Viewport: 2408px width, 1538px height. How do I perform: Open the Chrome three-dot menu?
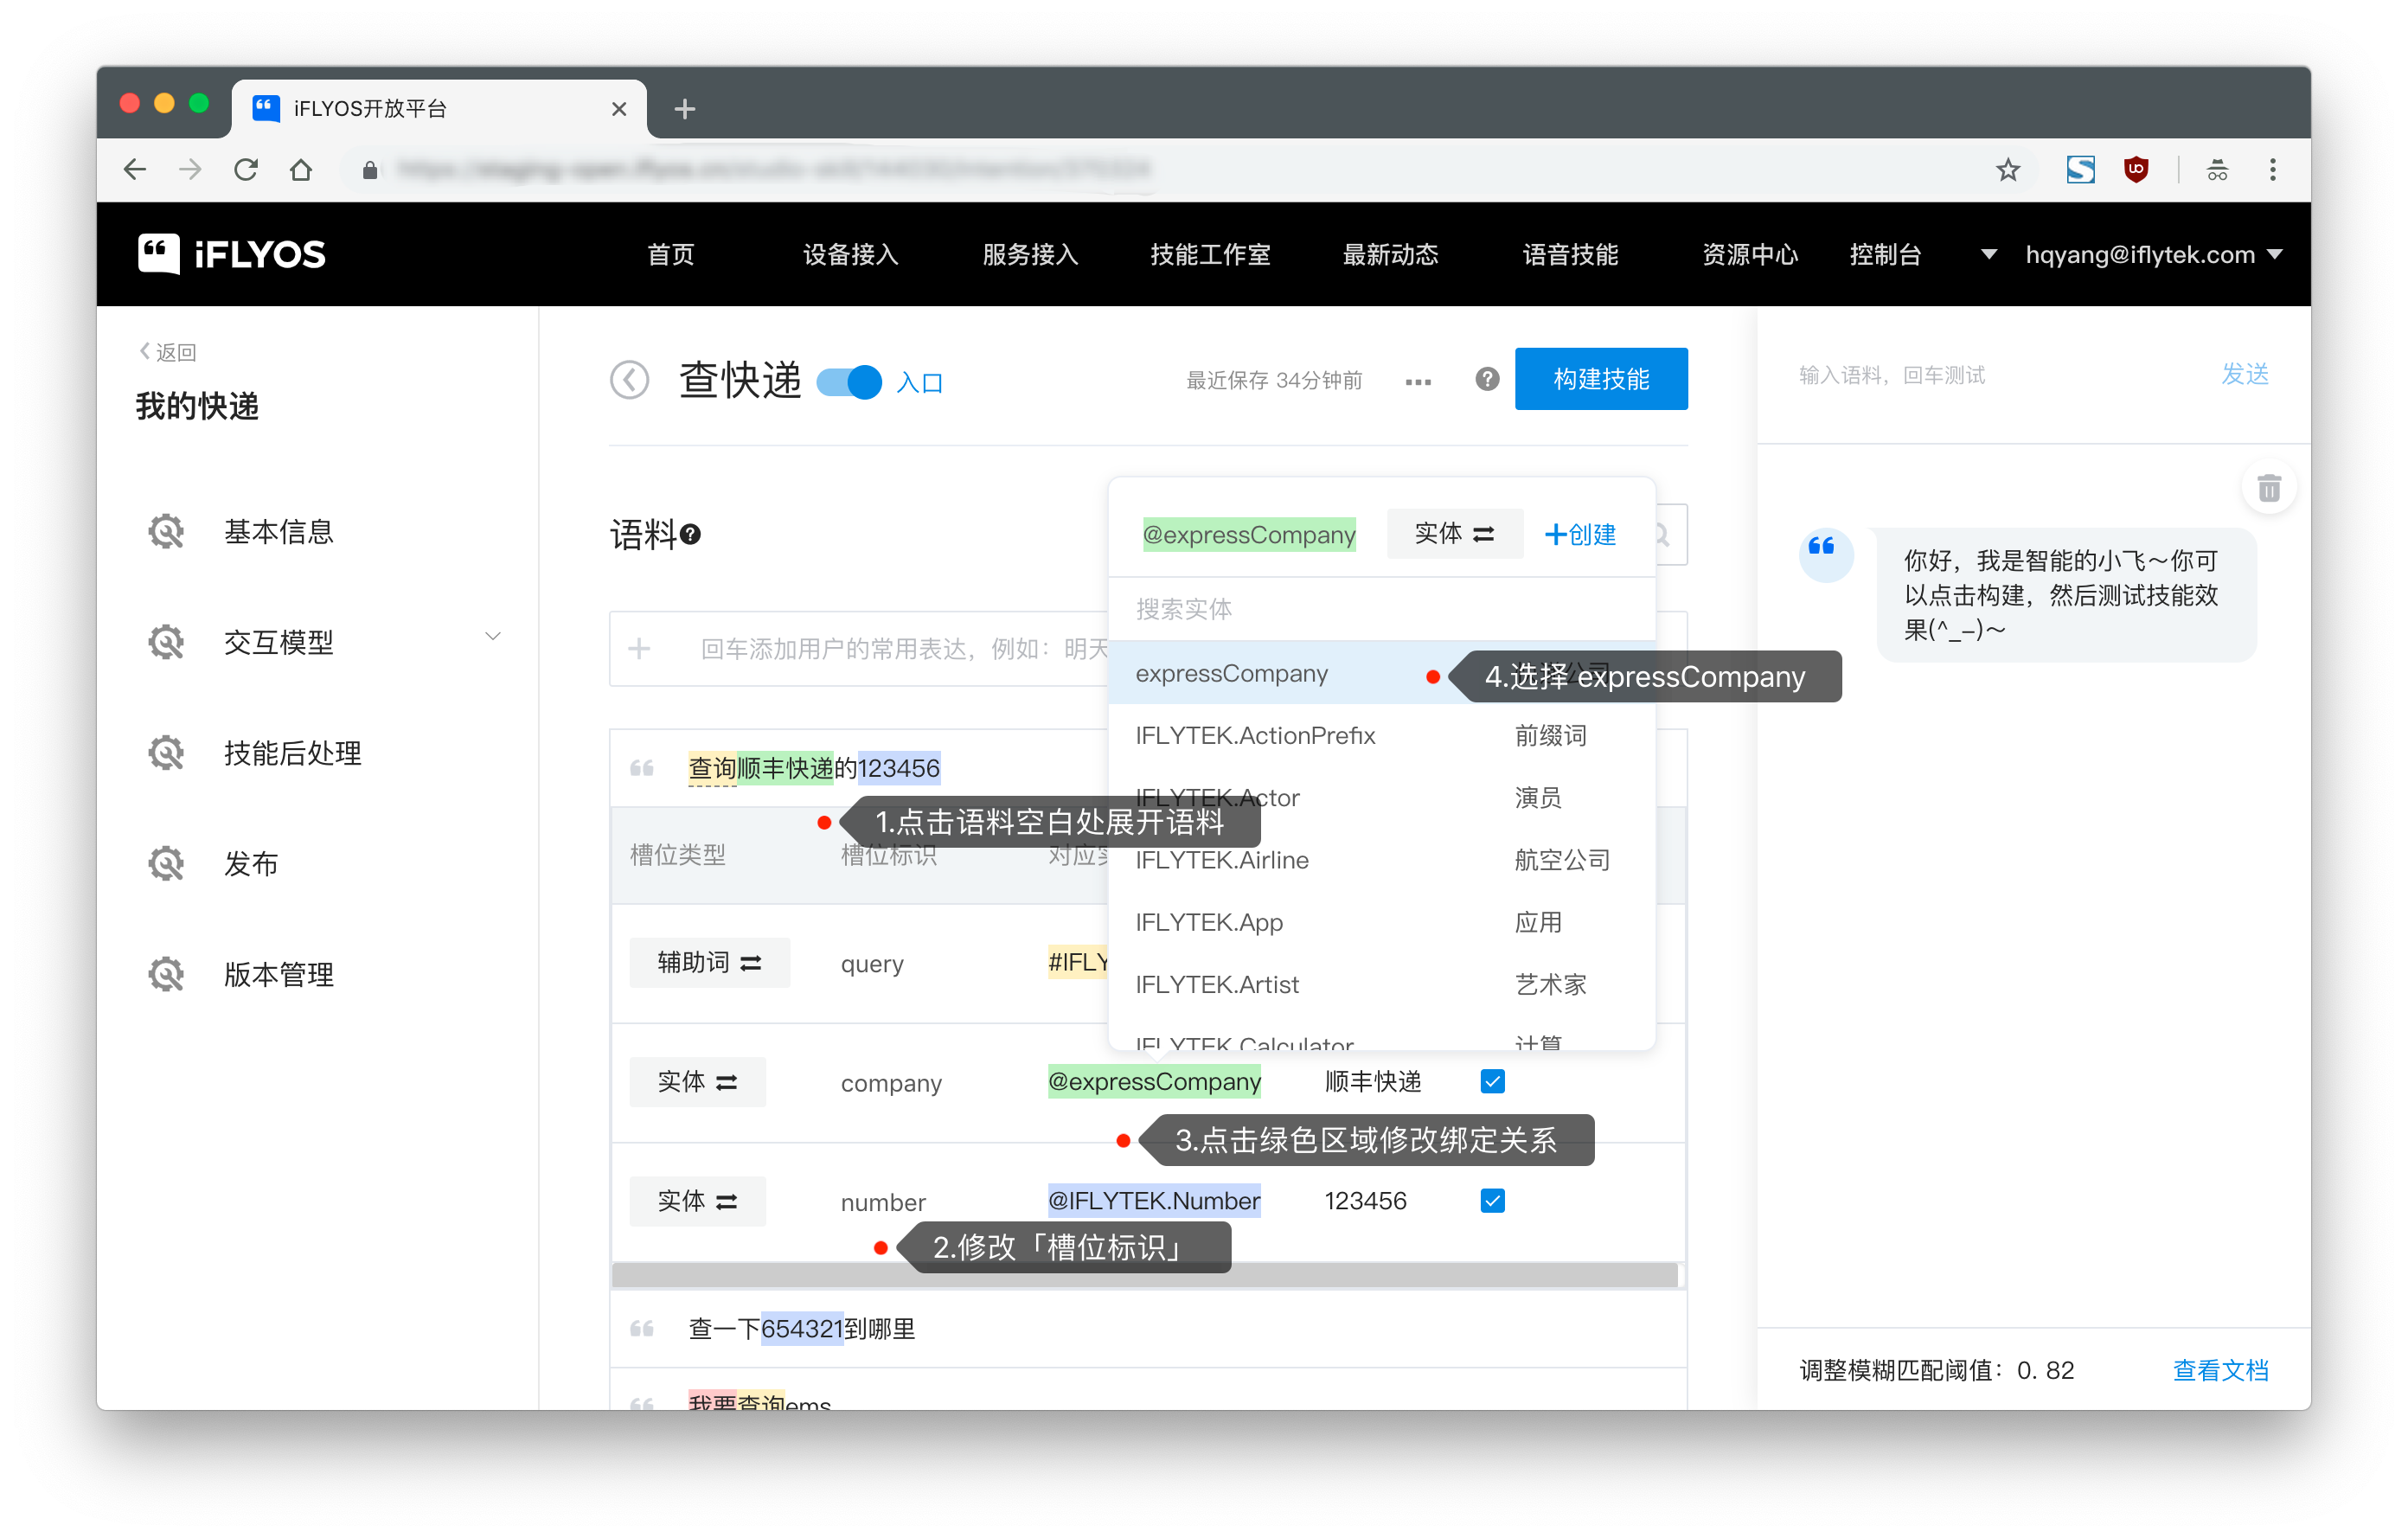(2273, 169)
